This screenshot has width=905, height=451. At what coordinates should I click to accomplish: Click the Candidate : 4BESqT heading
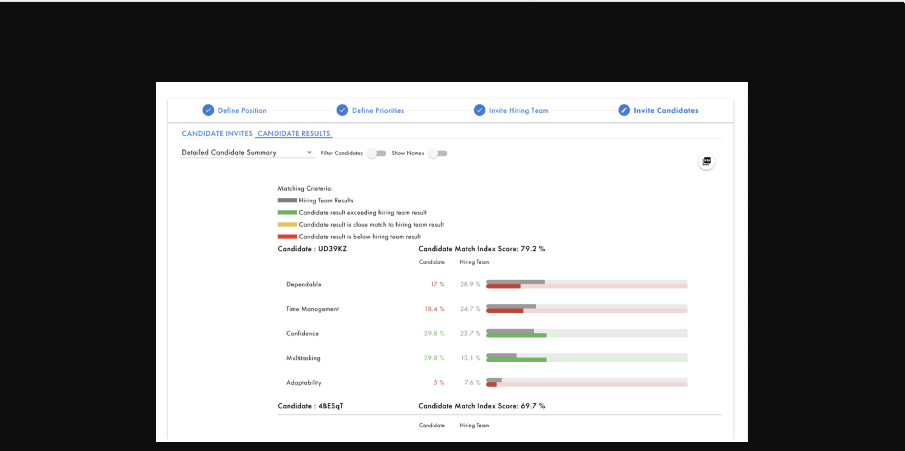[x=310, y=406]
